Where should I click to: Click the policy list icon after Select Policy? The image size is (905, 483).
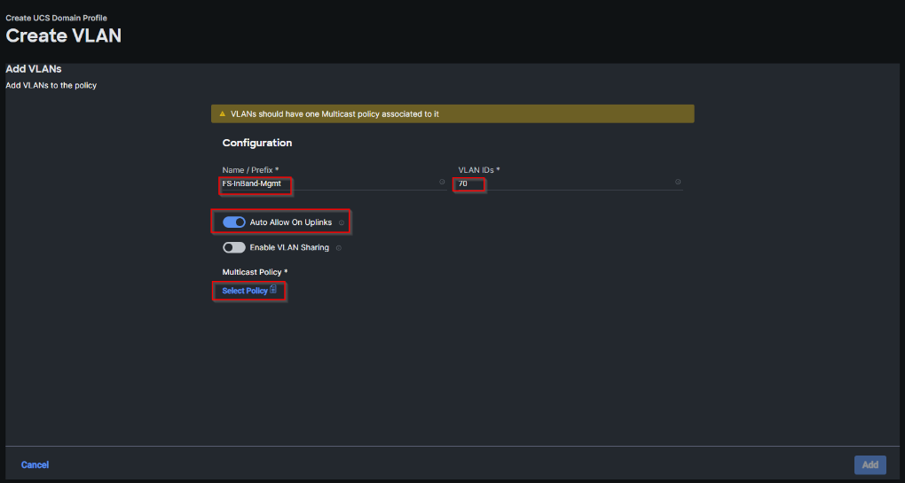(273, 291)
